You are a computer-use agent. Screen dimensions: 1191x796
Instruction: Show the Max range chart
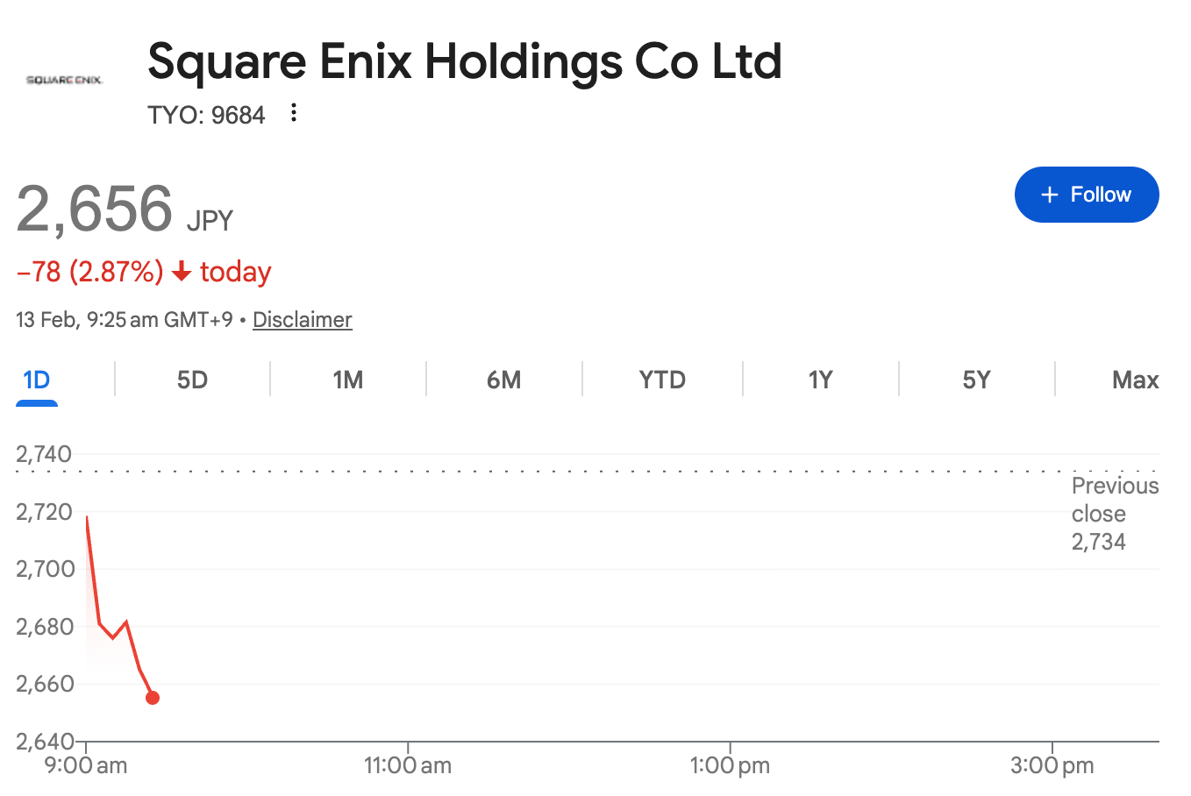1135,380
